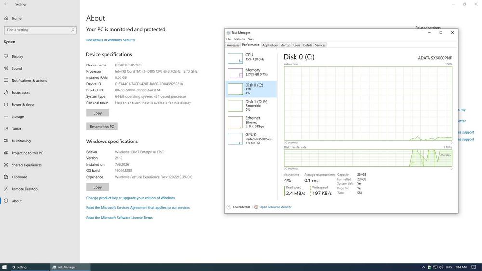482x271 pixels.
Task: Open View menu in Task Manager
Action: pyautogui.click(x=251, y=39)
